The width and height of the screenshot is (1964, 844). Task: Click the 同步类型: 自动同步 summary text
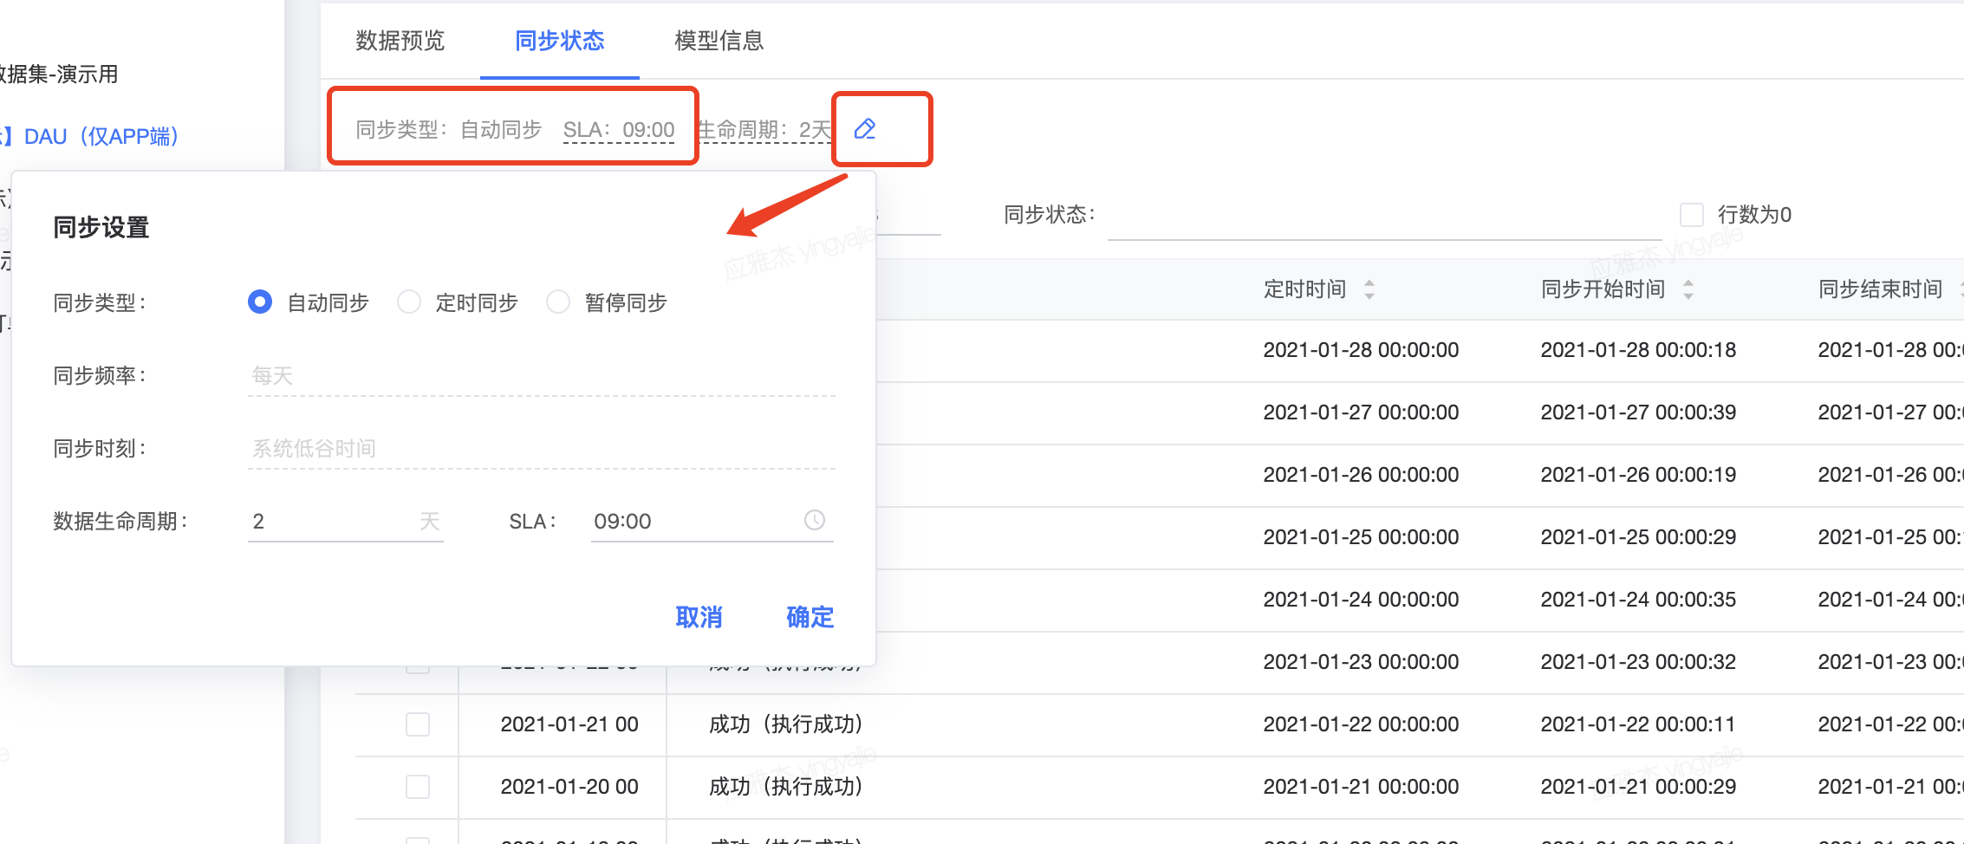click(x=449, y=130)
